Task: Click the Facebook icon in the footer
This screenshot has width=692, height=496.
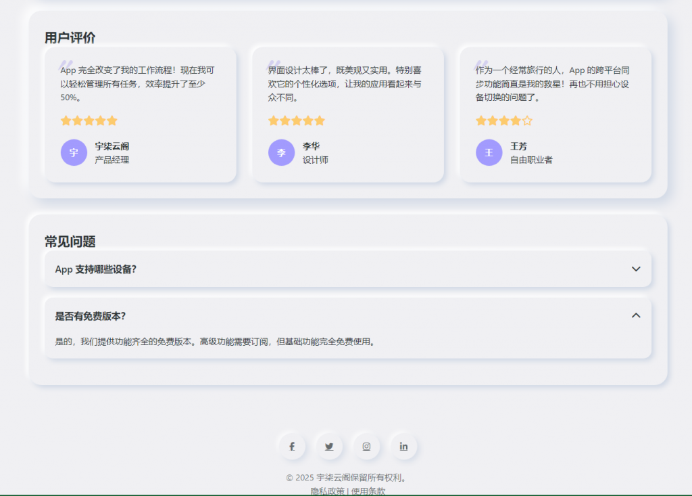Action: click(x=292, y=446)
